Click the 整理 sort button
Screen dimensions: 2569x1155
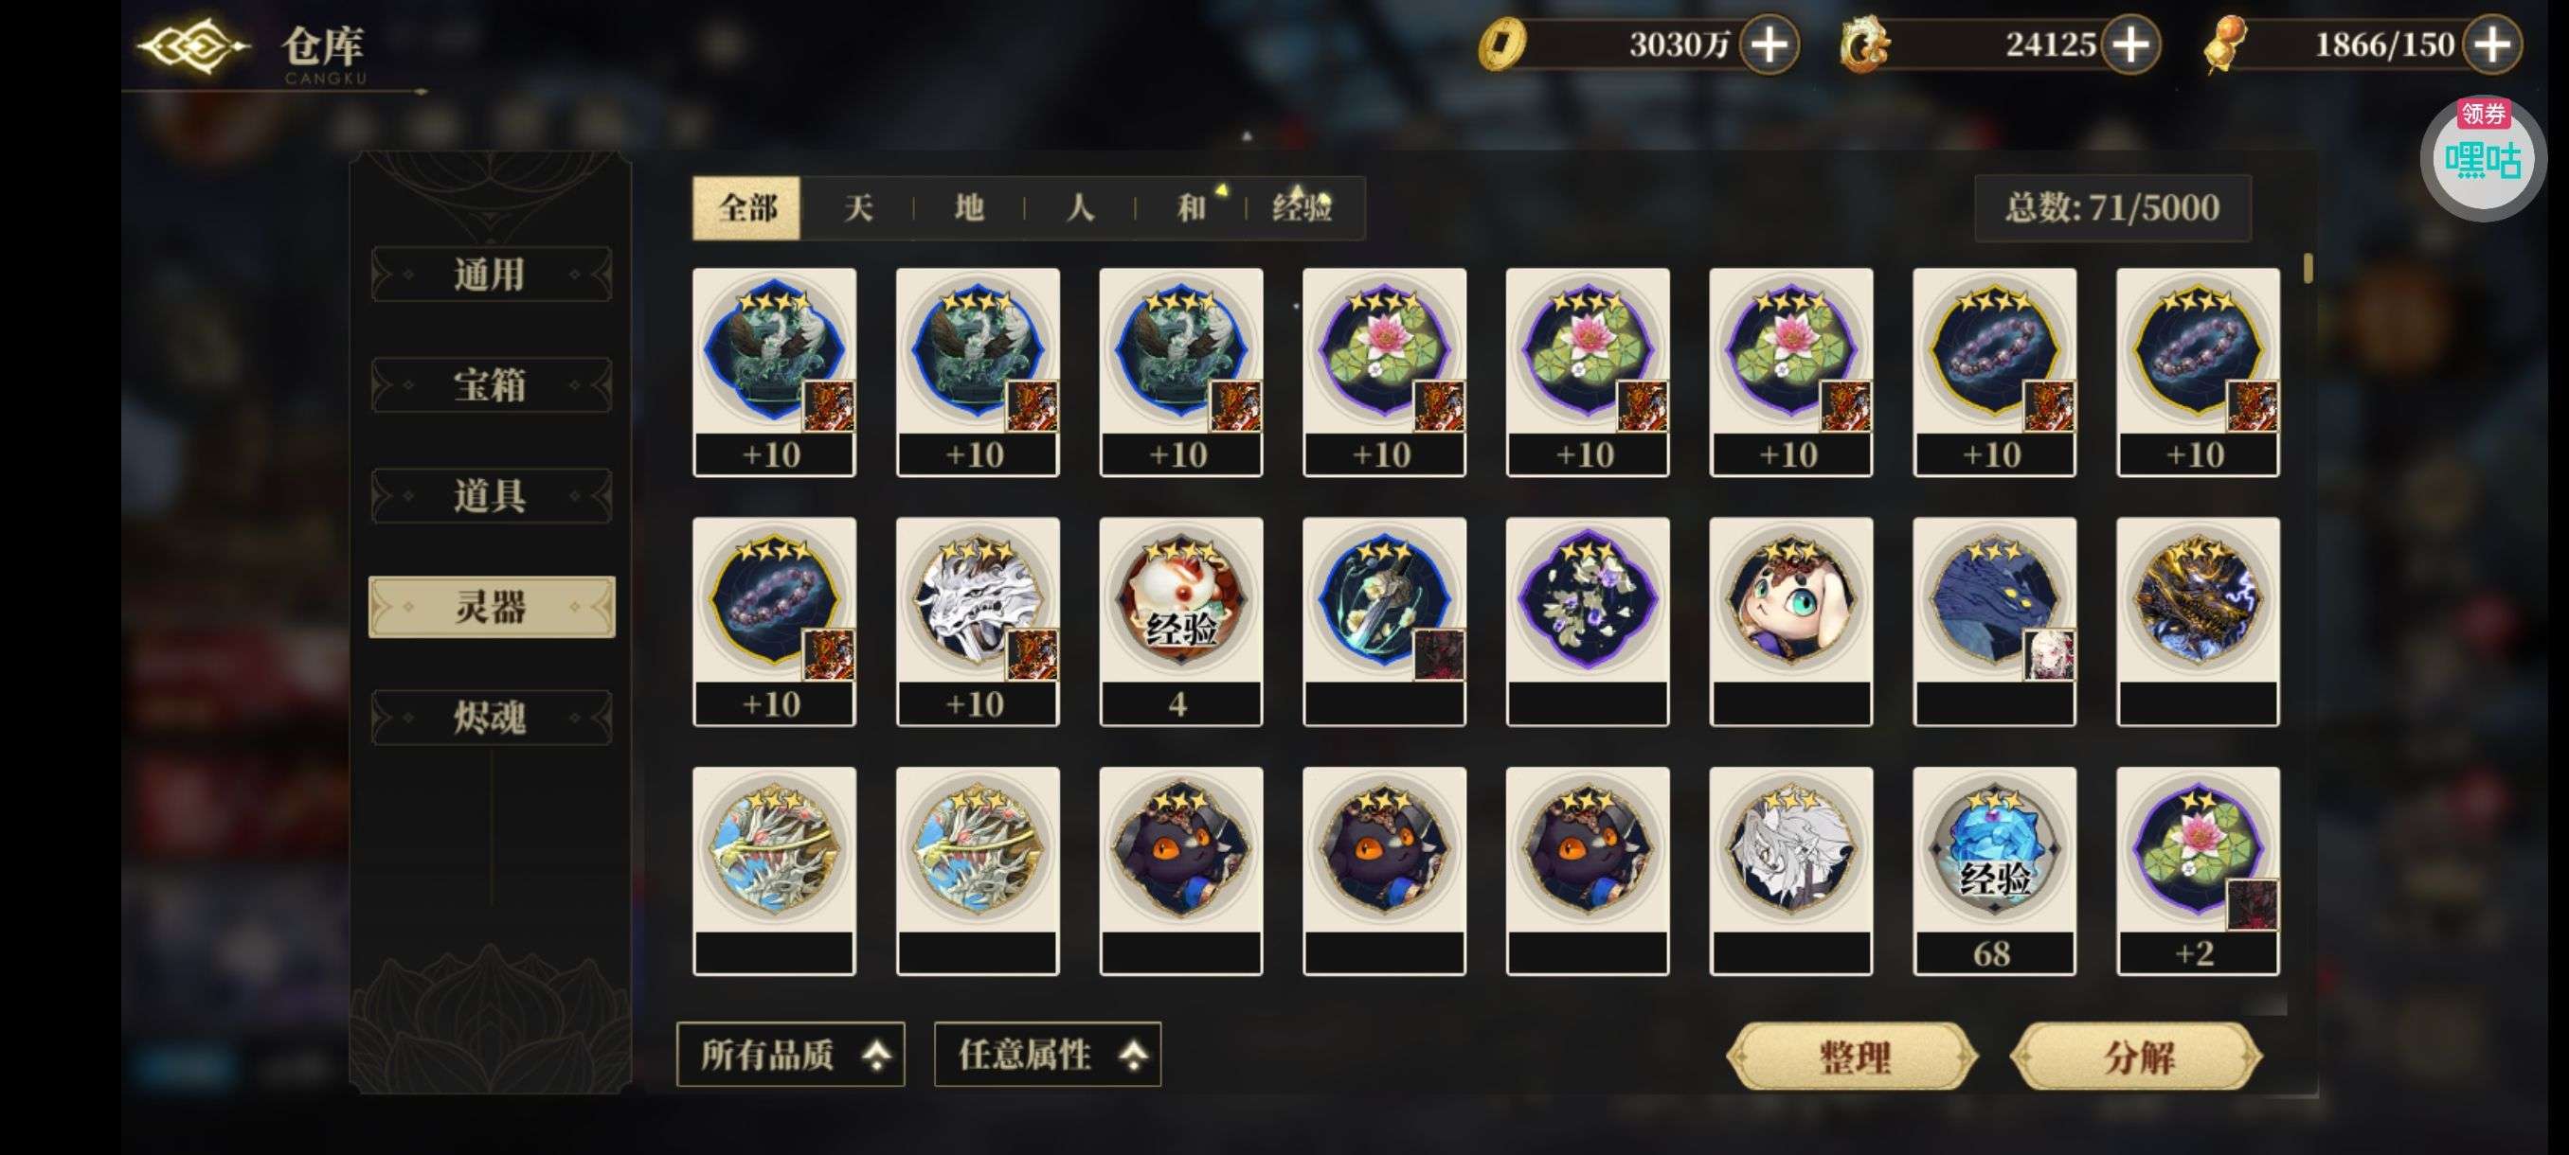coord(1853,1057)
